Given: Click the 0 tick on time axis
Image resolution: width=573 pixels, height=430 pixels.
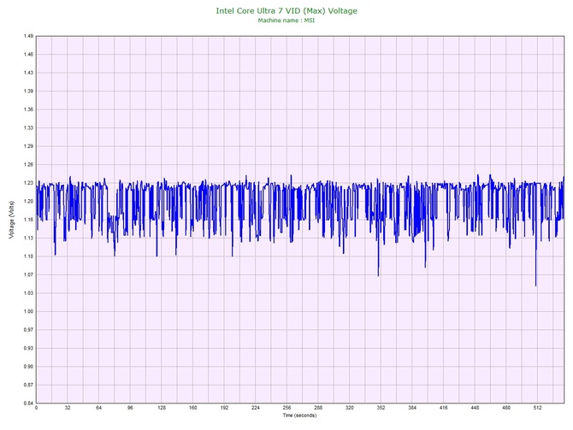Looking at the screenshot, I should [36, 408].
